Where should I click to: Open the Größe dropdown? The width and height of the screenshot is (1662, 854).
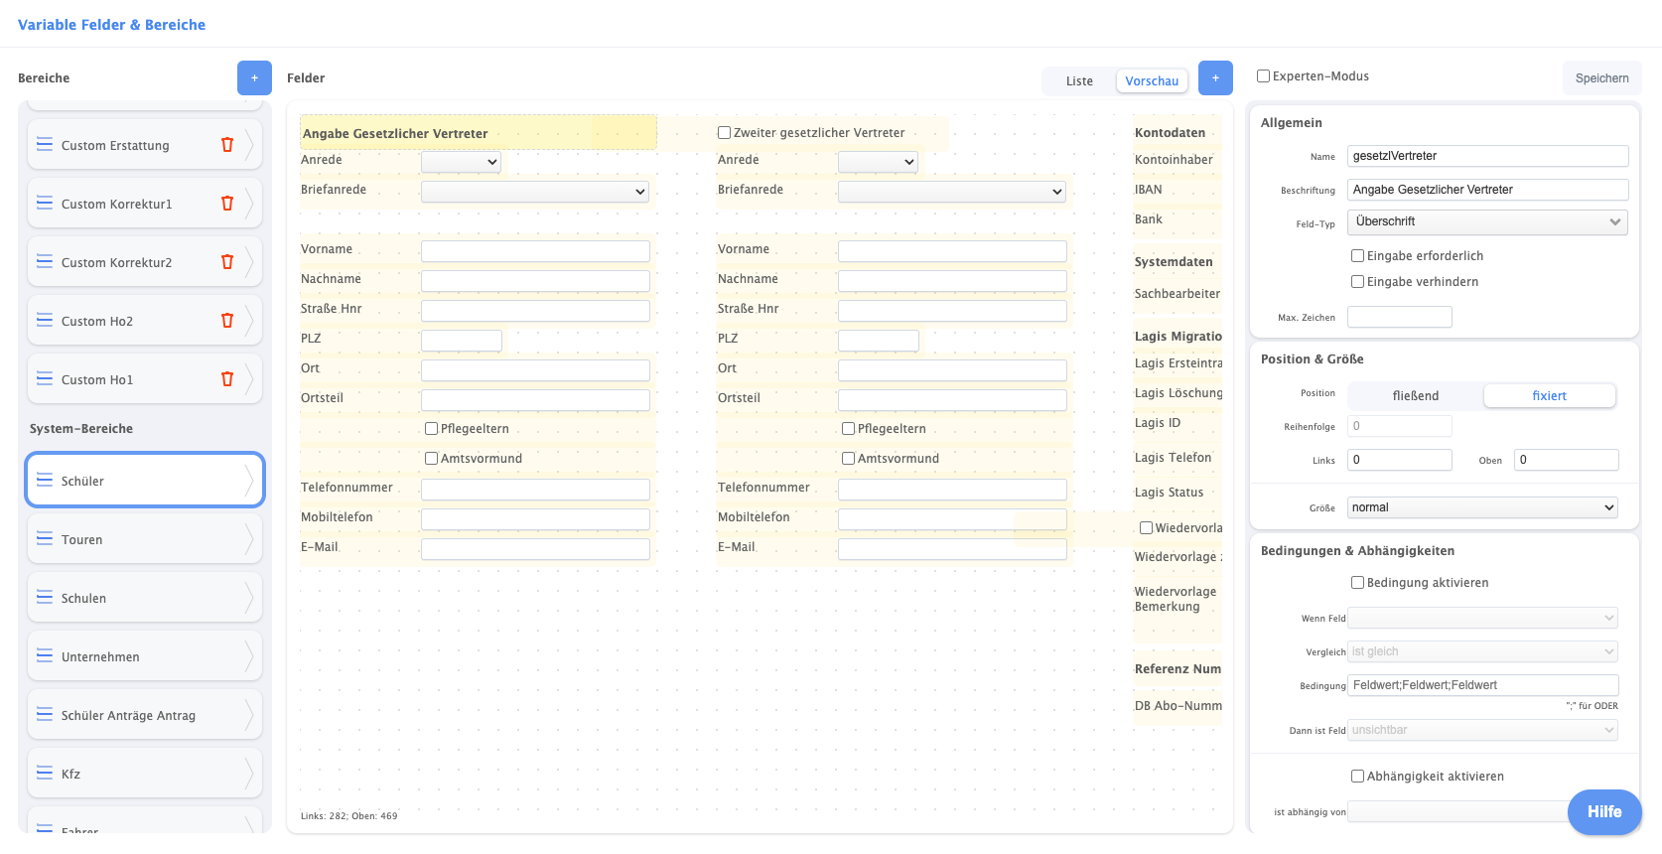(1482, 507)
